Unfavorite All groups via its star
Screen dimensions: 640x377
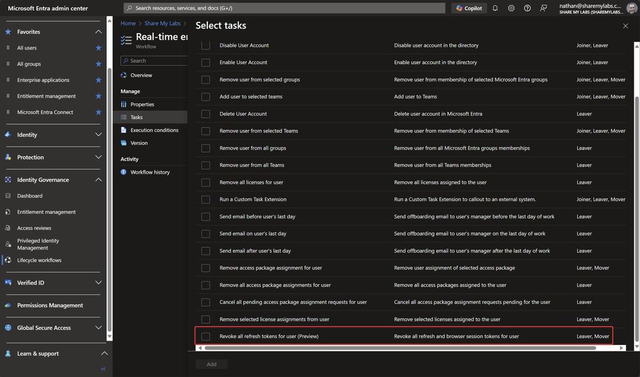pyautogui.click(x=99, y=64)
